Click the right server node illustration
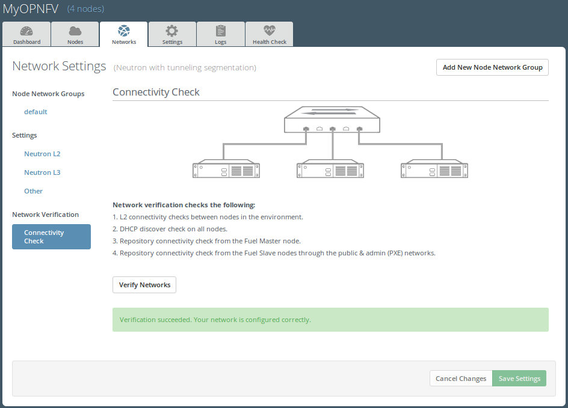Viewport: 568px width, 408px height. point(434,169)
